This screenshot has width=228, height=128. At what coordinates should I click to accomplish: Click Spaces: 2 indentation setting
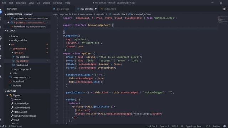tap(165, 126)
